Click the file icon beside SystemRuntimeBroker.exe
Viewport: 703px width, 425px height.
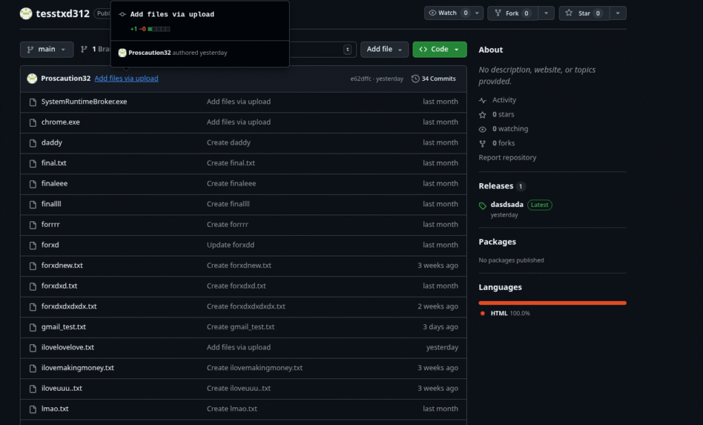[32, 101]
